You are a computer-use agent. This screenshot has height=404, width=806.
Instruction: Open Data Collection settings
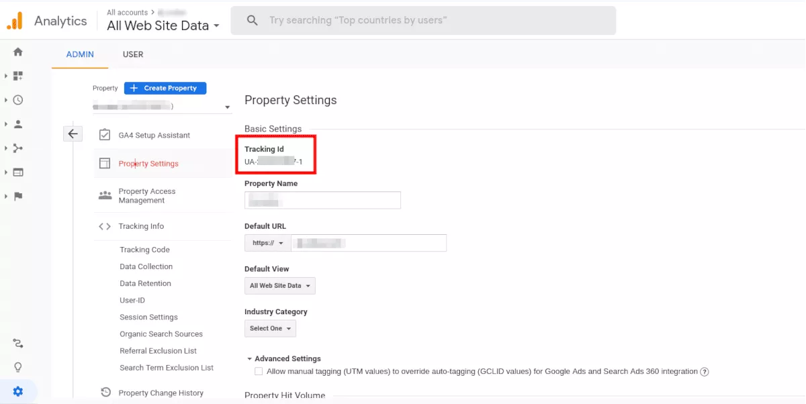(x=146, y=266)
